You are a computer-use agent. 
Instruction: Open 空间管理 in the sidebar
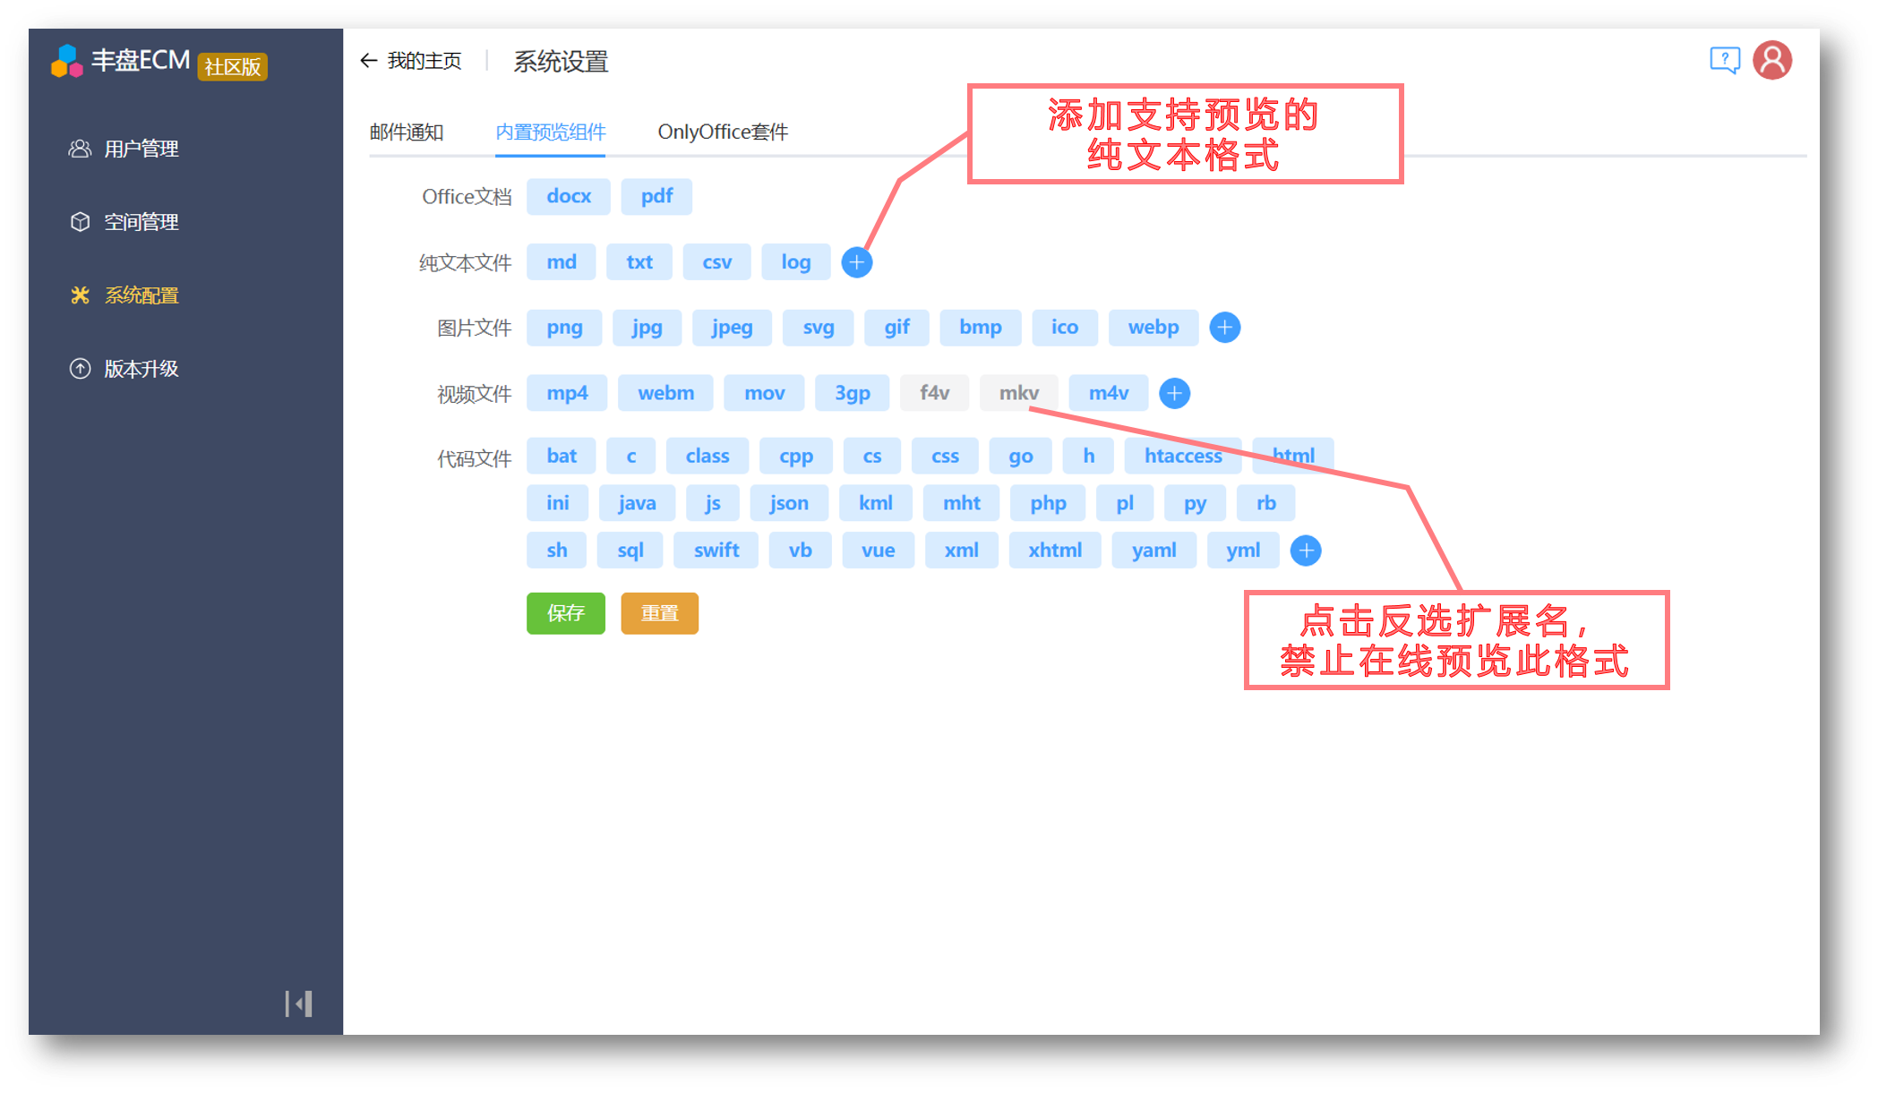coord(125,222)
